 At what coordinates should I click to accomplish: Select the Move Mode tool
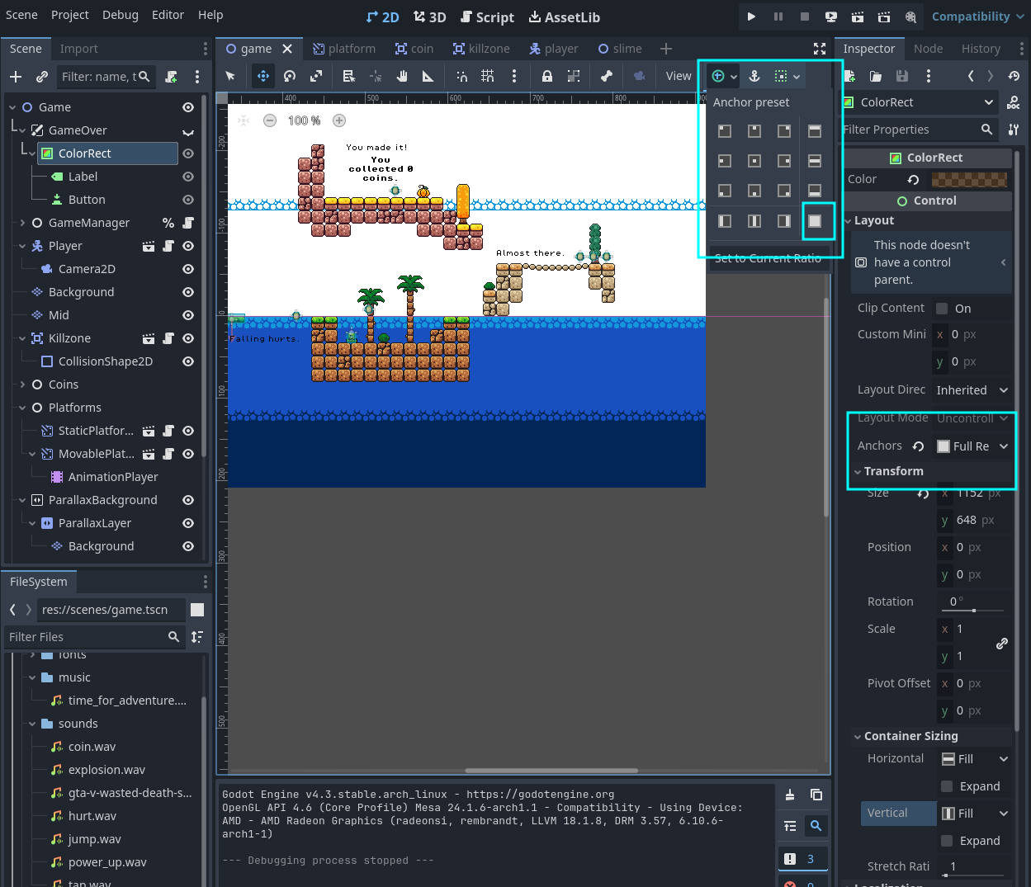pyautogui.click(x=263, y=76)
